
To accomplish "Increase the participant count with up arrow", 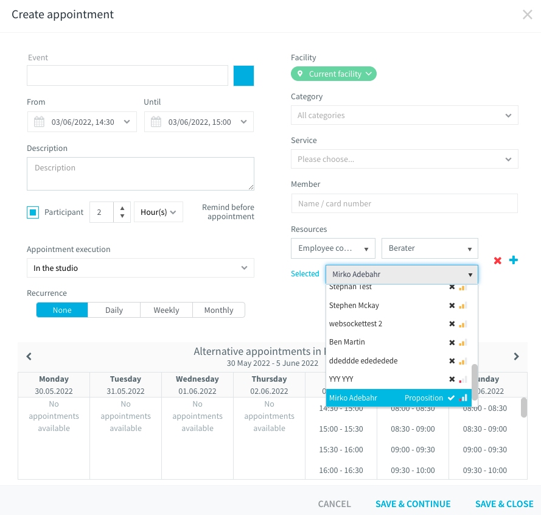I will pos(122,208).
